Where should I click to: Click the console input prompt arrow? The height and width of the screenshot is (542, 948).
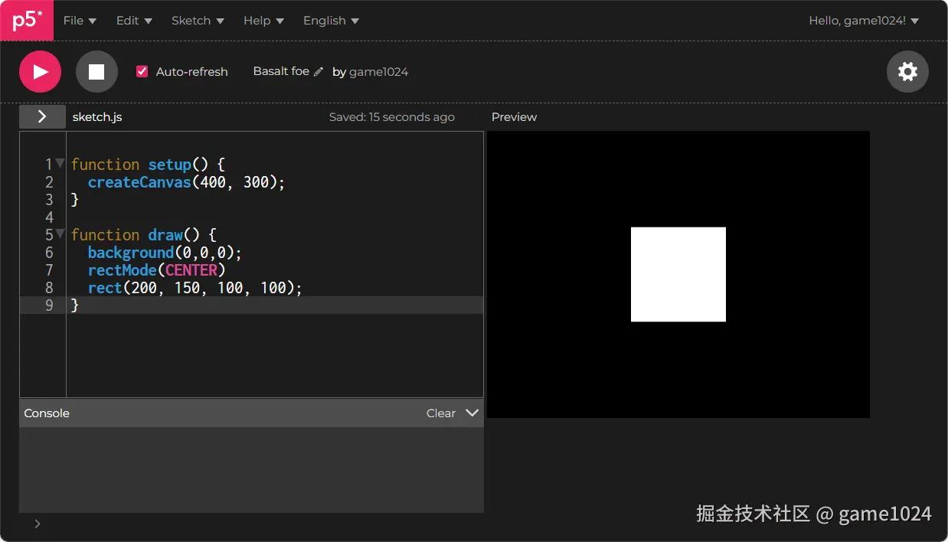tap(38, 524)
